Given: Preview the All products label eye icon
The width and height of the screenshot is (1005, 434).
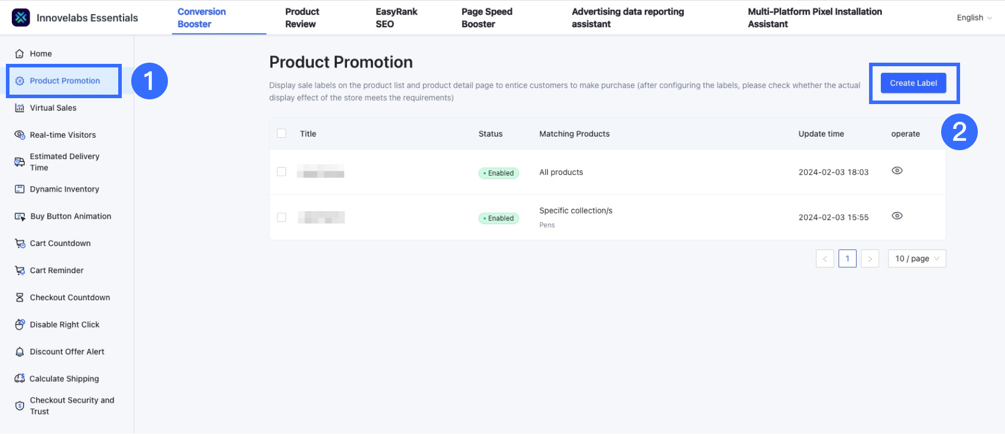Looking at the screenshot, I should click(897, 171).
